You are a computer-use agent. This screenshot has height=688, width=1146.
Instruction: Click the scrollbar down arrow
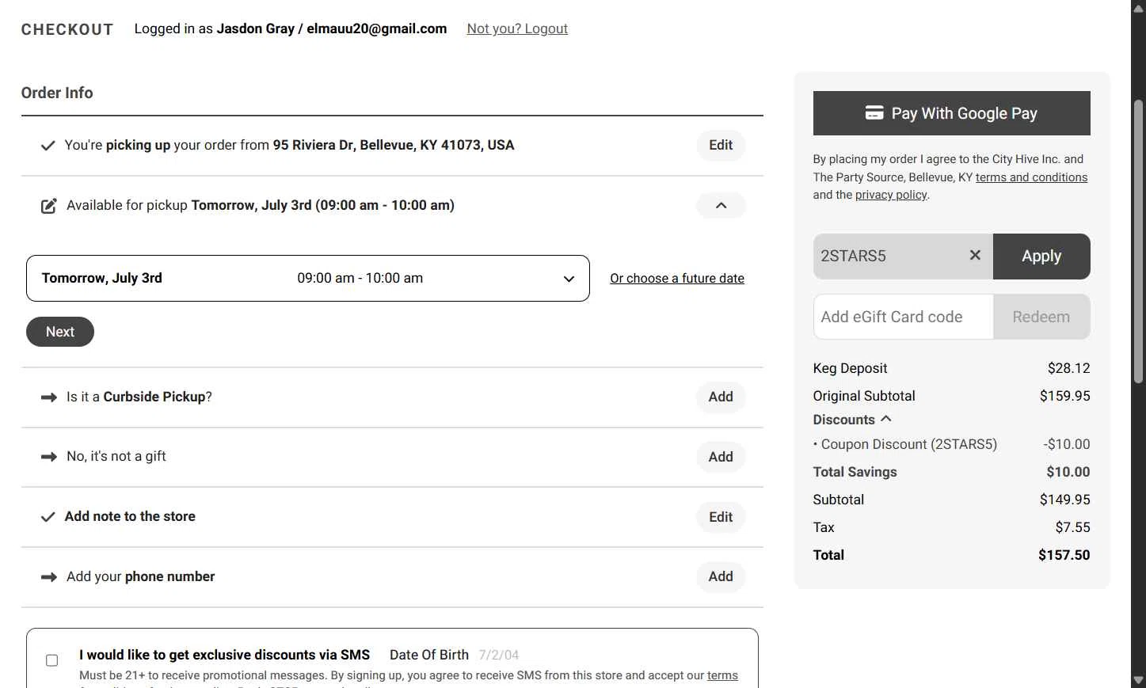pos(1138,680)
